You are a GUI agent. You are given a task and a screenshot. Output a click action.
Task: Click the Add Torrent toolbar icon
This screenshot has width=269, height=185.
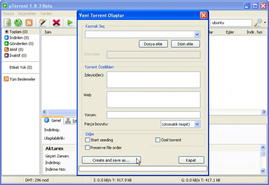point(7,22)
